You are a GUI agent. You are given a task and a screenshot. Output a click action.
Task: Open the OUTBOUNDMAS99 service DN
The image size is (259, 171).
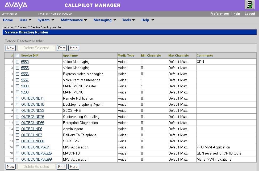[36, 160]
